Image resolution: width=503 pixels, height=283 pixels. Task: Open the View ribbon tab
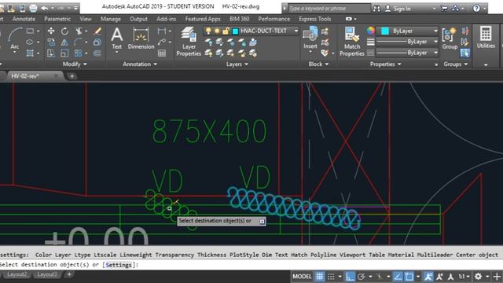click(x=86, y=19)
